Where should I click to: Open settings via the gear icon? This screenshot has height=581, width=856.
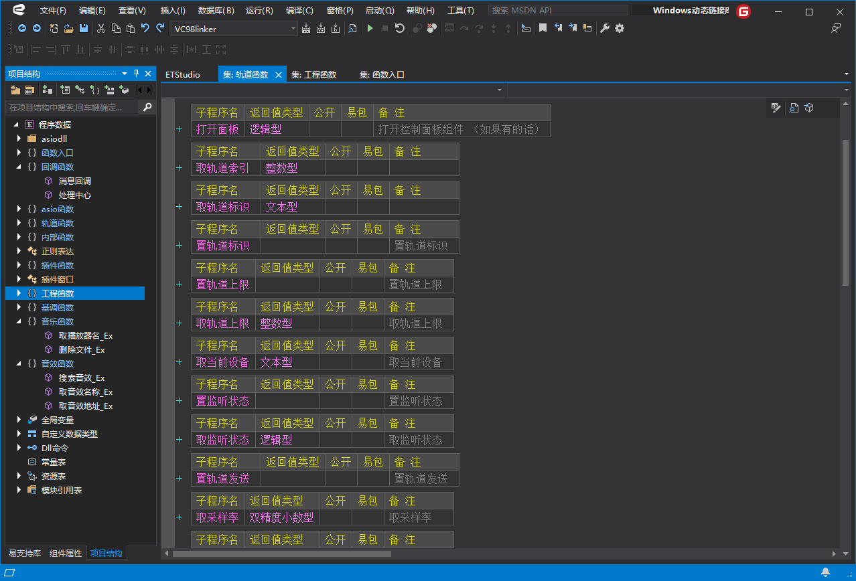(620, 28)
